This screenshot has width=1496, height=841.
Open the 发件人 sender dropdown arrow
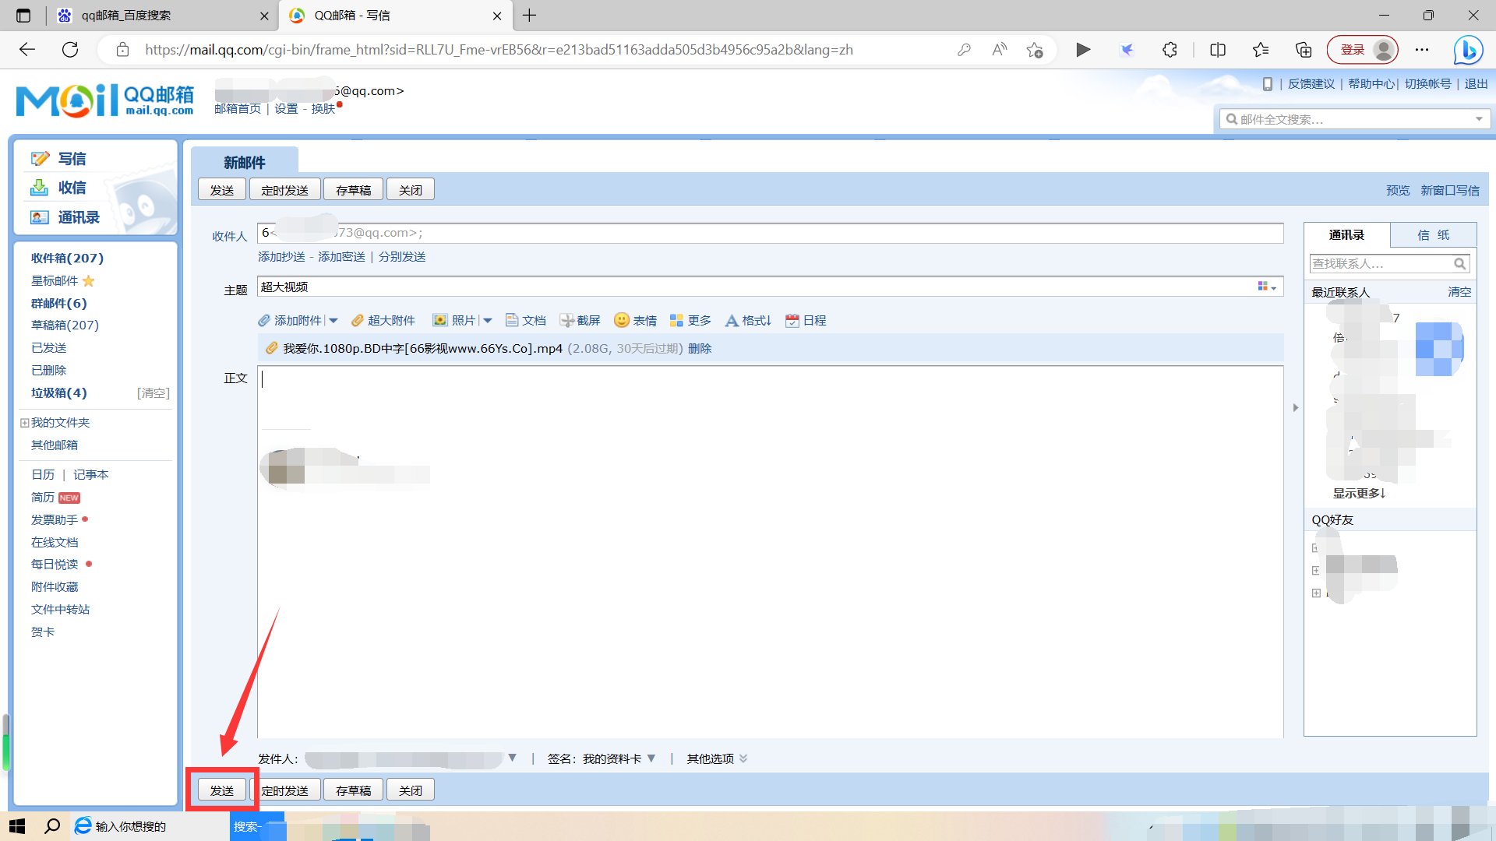coord(512,758)
